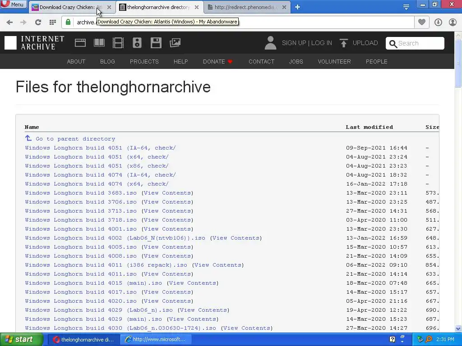Open the Audio speaker icon
The image size is (462, 346).
[137, 43]
